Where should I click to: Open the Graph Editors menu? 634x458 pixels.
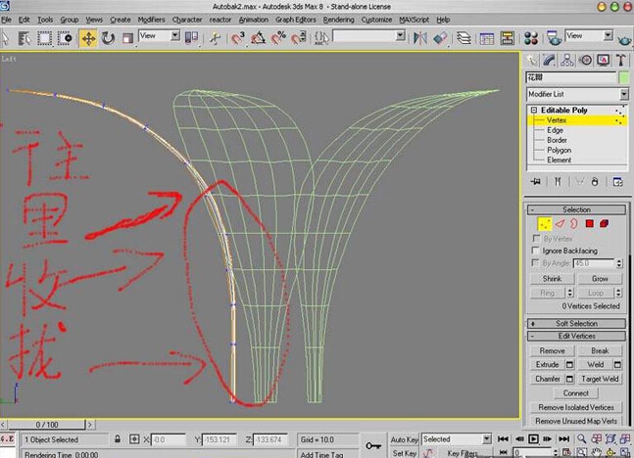296,20
